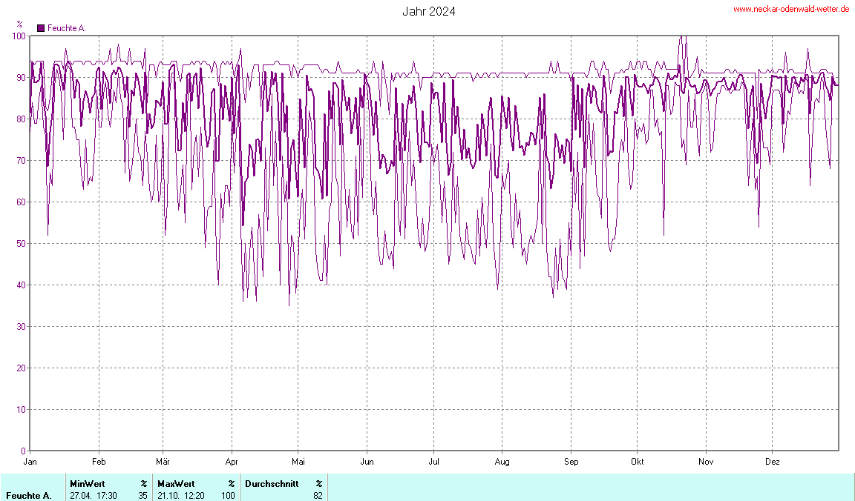The width and height of the screenshot is (855, 501).
Task: Select the Okt month axis label
Action: pyautogui.click(x=636, y=461)
